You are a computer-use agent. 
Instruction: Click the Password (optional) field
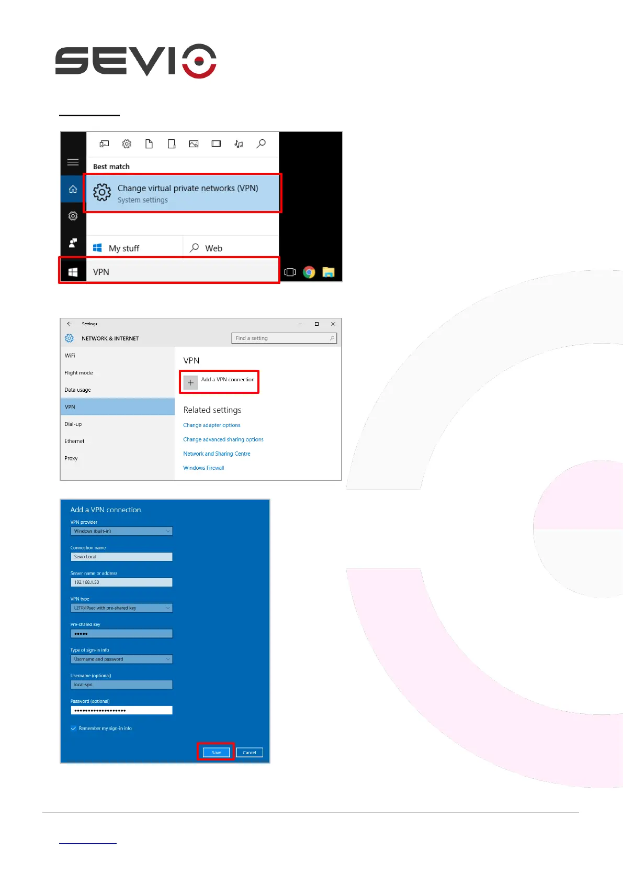coord(121,710)
